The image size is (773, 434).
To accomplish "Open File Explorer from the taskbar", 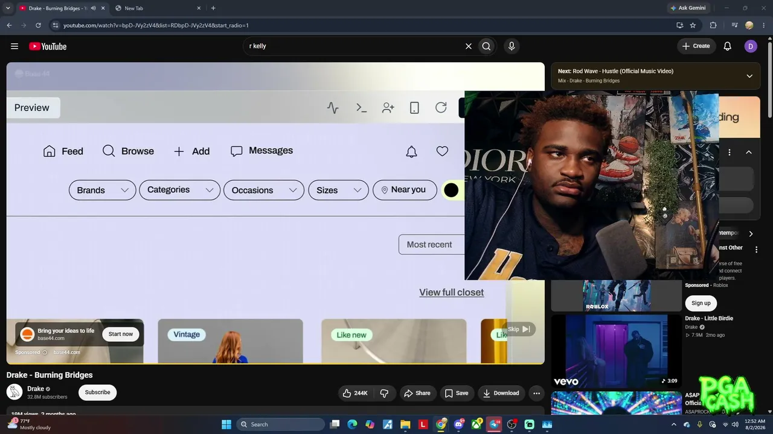I will (x=405, y=424).
